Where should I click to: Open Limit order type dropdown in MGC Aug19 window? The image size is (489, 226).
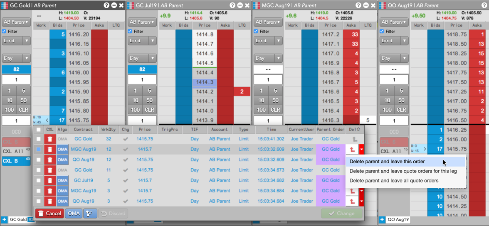tap(268, 41)
